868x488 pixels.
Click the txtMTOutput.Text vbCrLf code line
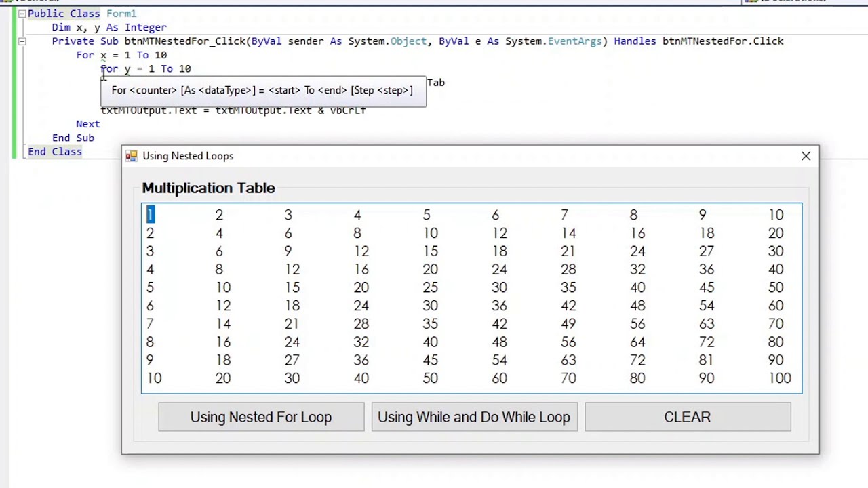pyautogui.click(x=233, y=110)
